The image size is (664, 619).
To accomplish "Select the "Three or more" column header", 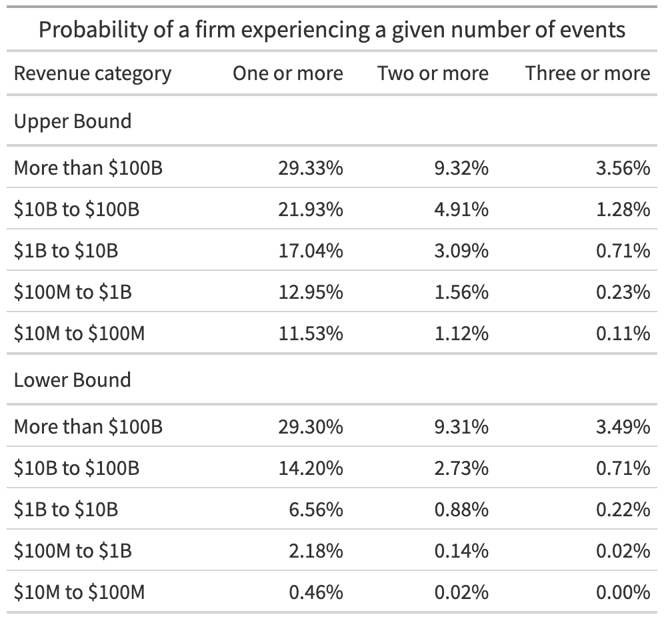I will click(x=587, y=73).
